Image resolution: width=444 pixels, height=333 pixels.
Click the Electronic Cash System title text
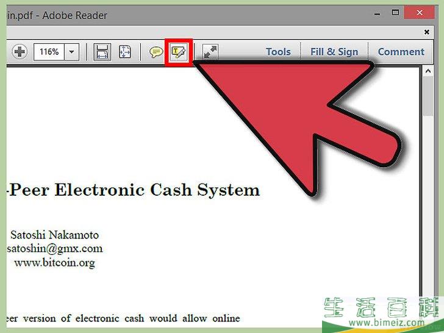[157, 190]
